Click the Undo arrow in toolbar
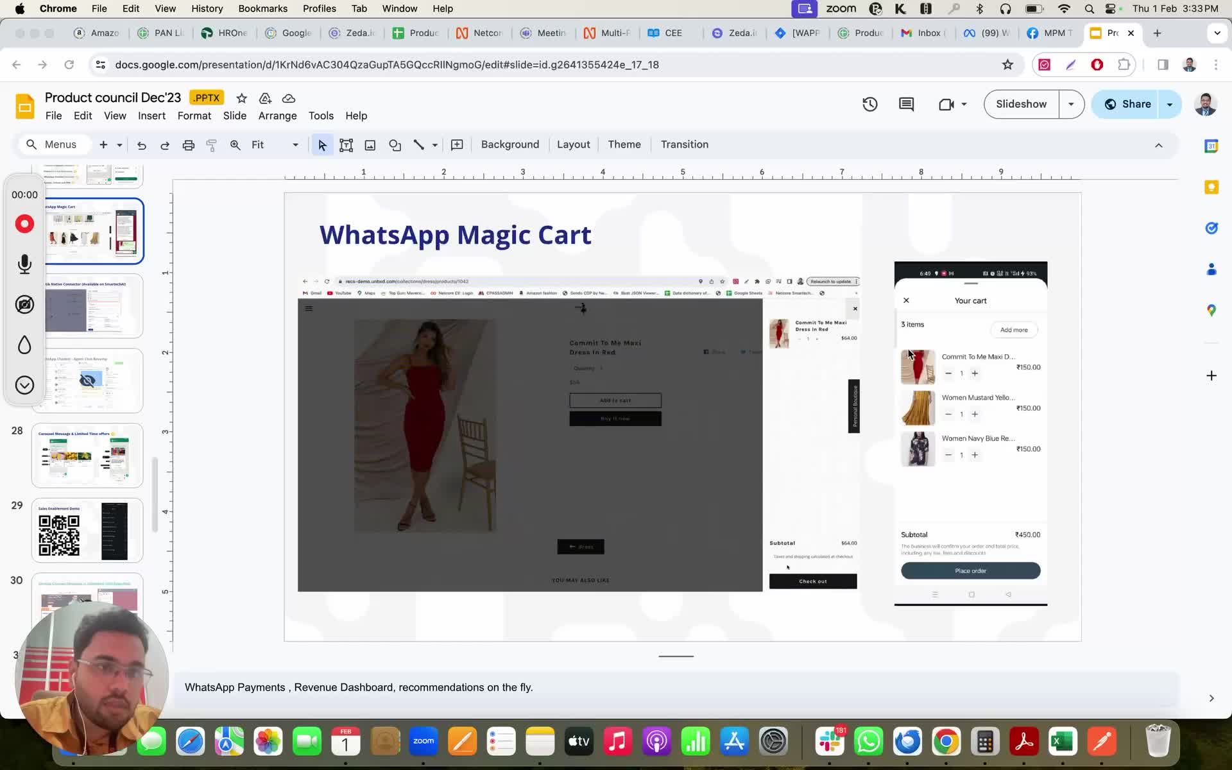This screenshot has height=770, width=1232. [142, 145]
